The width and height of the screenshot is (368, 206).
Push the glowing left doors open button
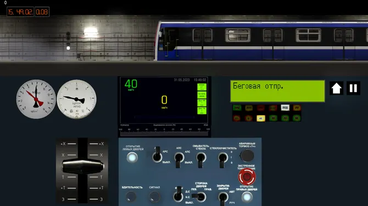coord(132,158)
